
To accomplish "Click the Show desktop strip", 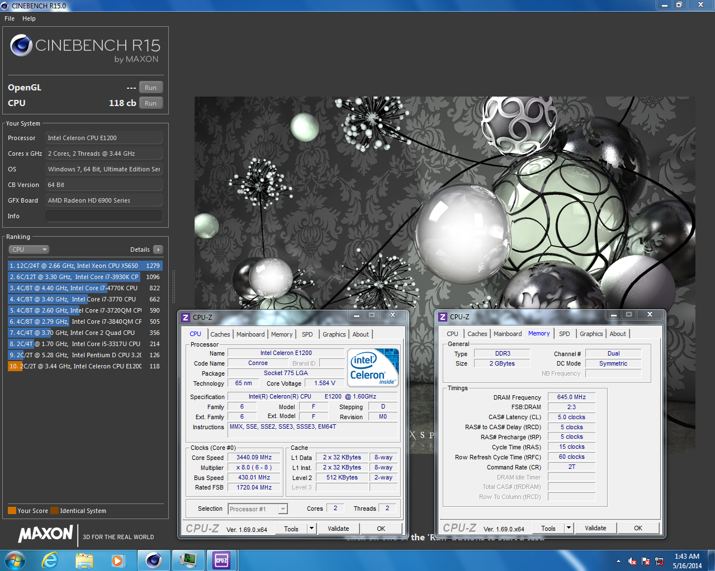I will [x=711, y=560].
